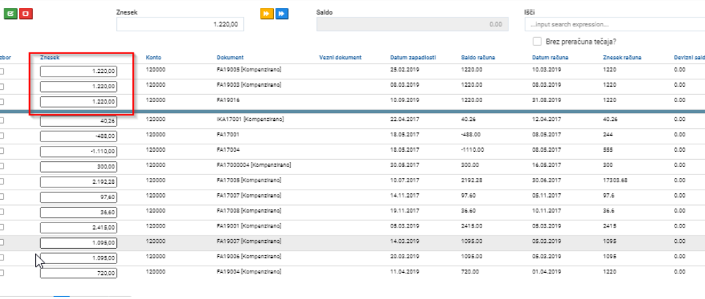Sort by the Konto column header
The height and width of the screenshot is (299, 705).
pos(153,58)
